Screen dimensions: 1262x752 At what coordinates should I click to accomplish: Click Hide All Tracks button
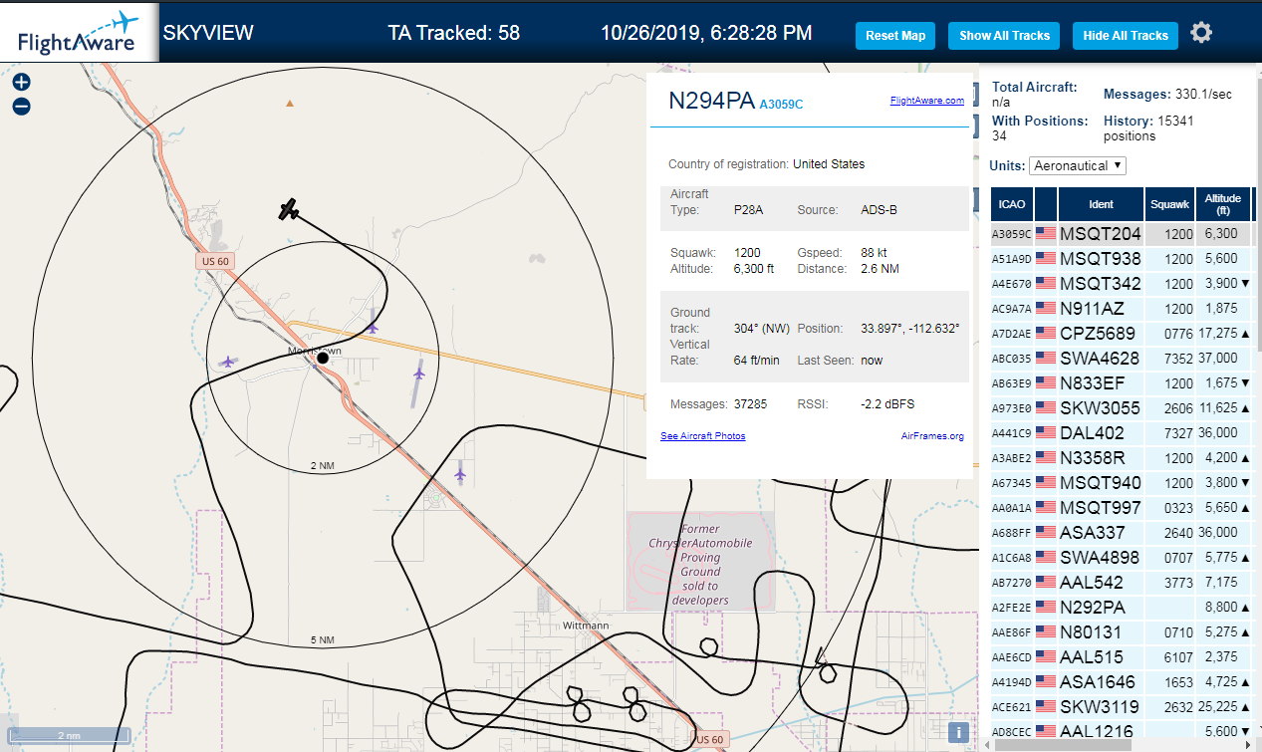(x=1126, y=36)
